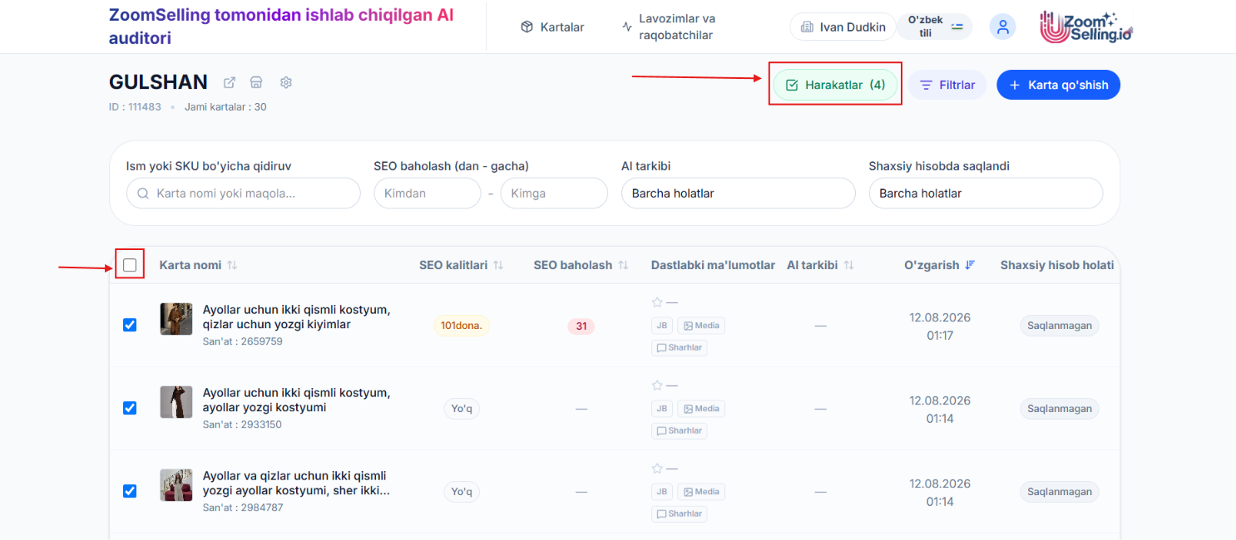Open the AI tarkibi Barcha holatlar dropdown
The image size is (1236, 540).
738,193
